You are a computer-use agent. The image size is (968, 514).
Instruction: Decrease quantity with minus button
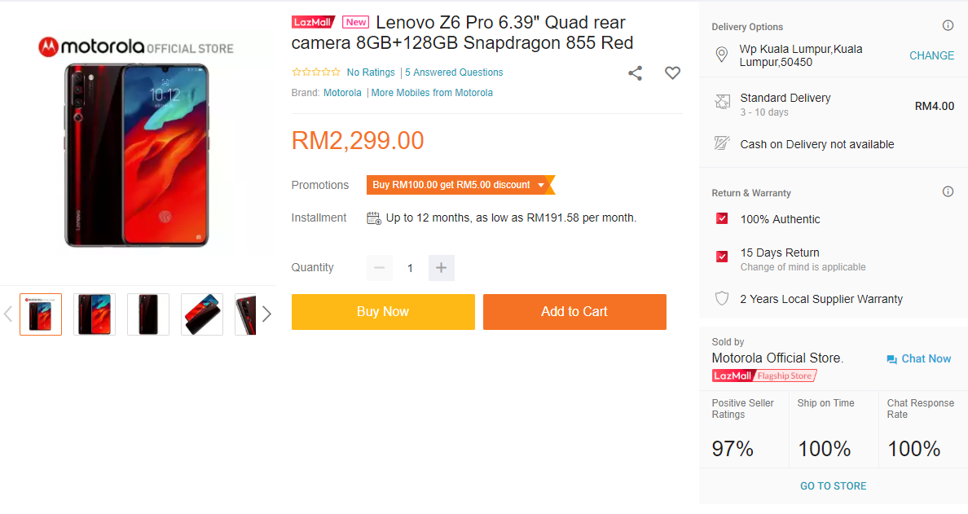click(x=379, y=268)
